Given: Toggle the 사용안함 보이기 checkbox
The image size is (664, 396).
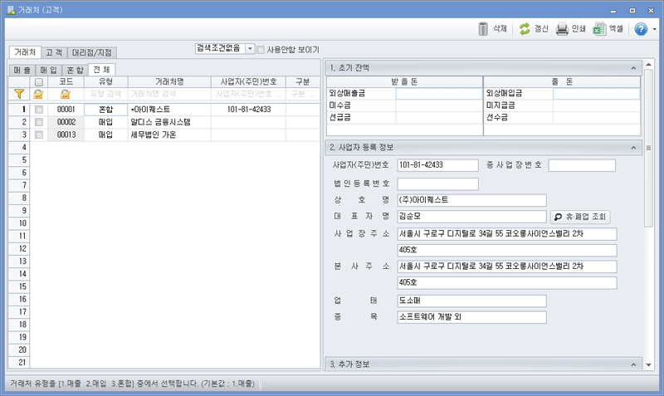Looking at the screenshot, I should [x=261, y=50].
